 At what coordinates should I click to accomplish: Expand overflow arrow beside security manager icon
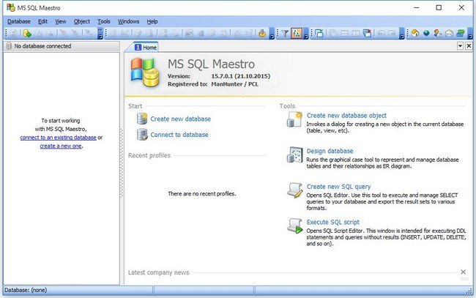point(272,34)
